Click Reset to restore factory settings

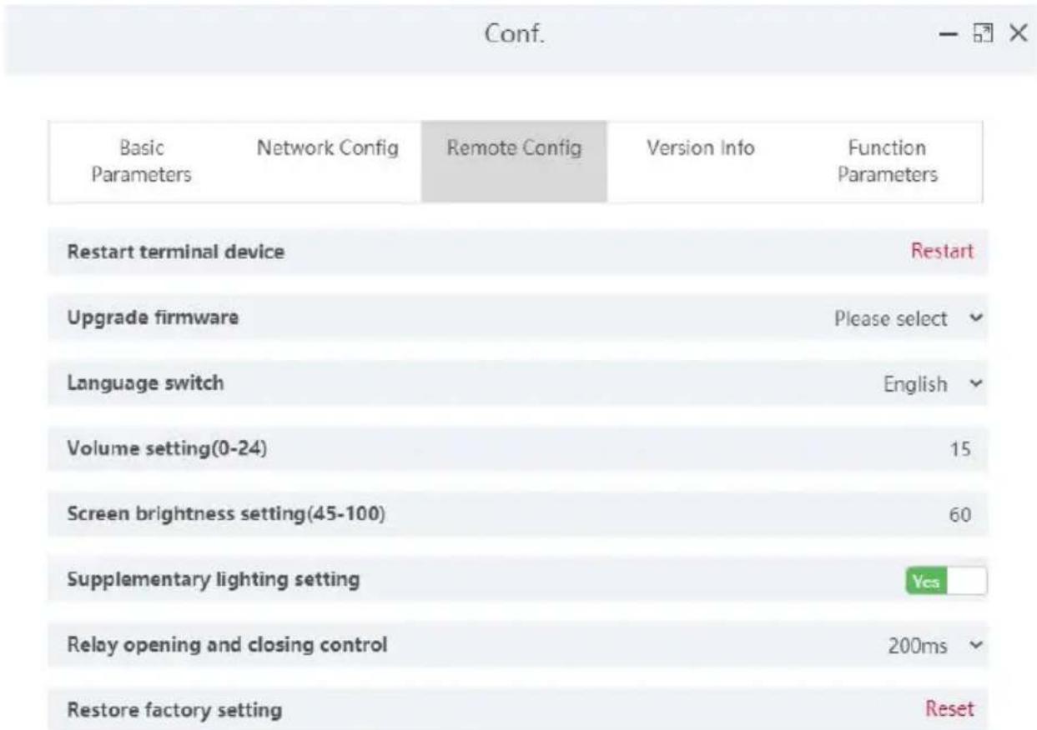pyautogui.click(x=949, y=709)
